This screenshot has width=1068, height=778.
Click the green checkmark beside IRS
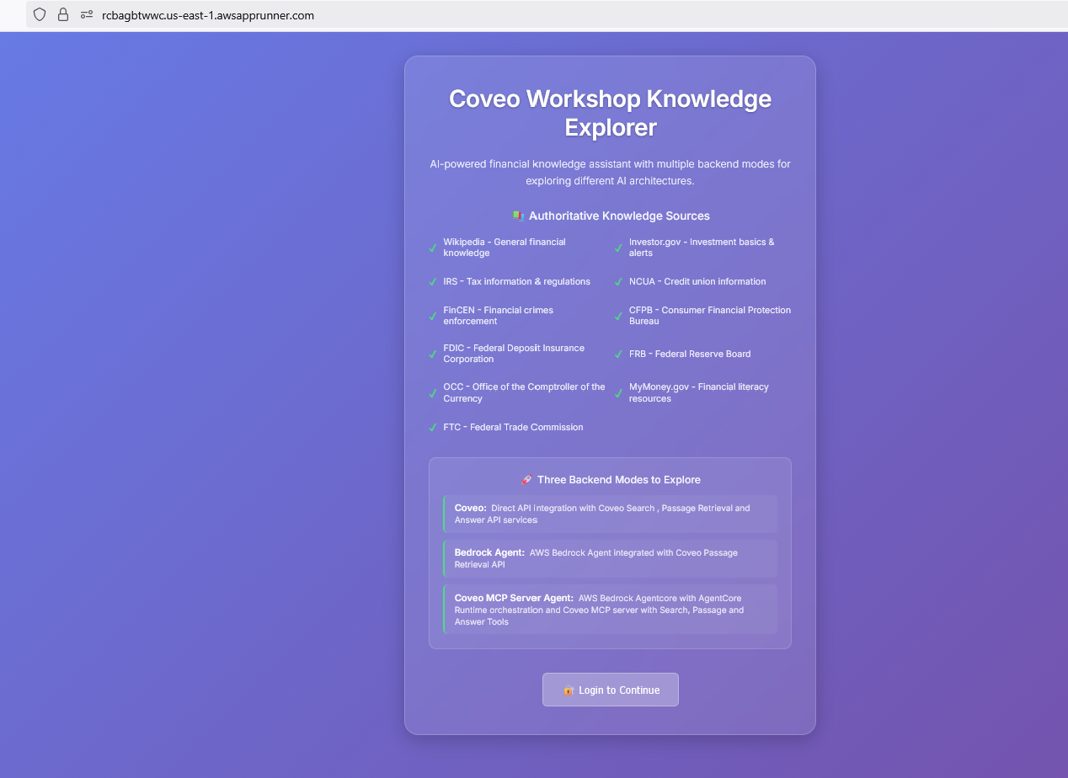click(x=432, y=281)
